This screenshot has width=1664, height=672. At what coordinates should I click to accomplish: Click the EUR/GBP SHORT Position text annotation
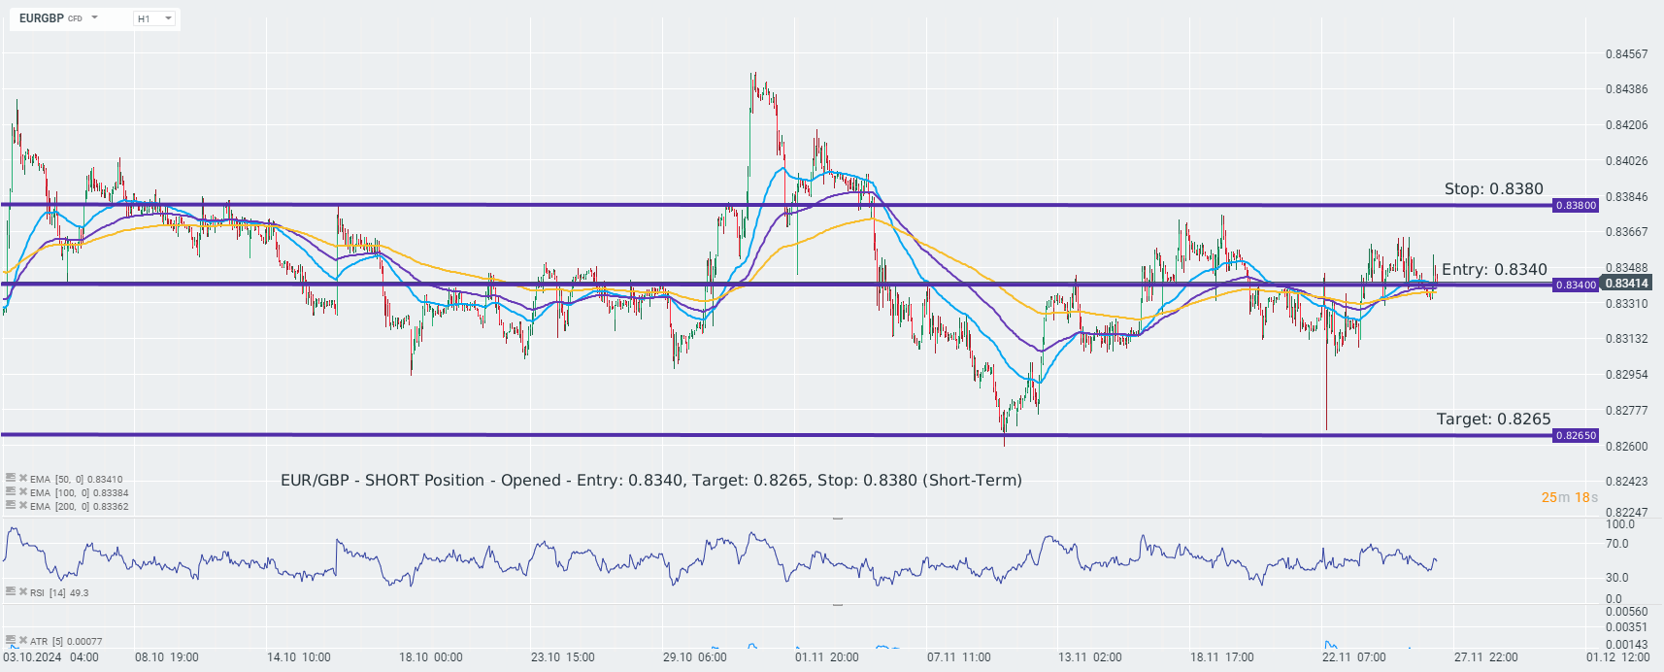click(651, 481)
